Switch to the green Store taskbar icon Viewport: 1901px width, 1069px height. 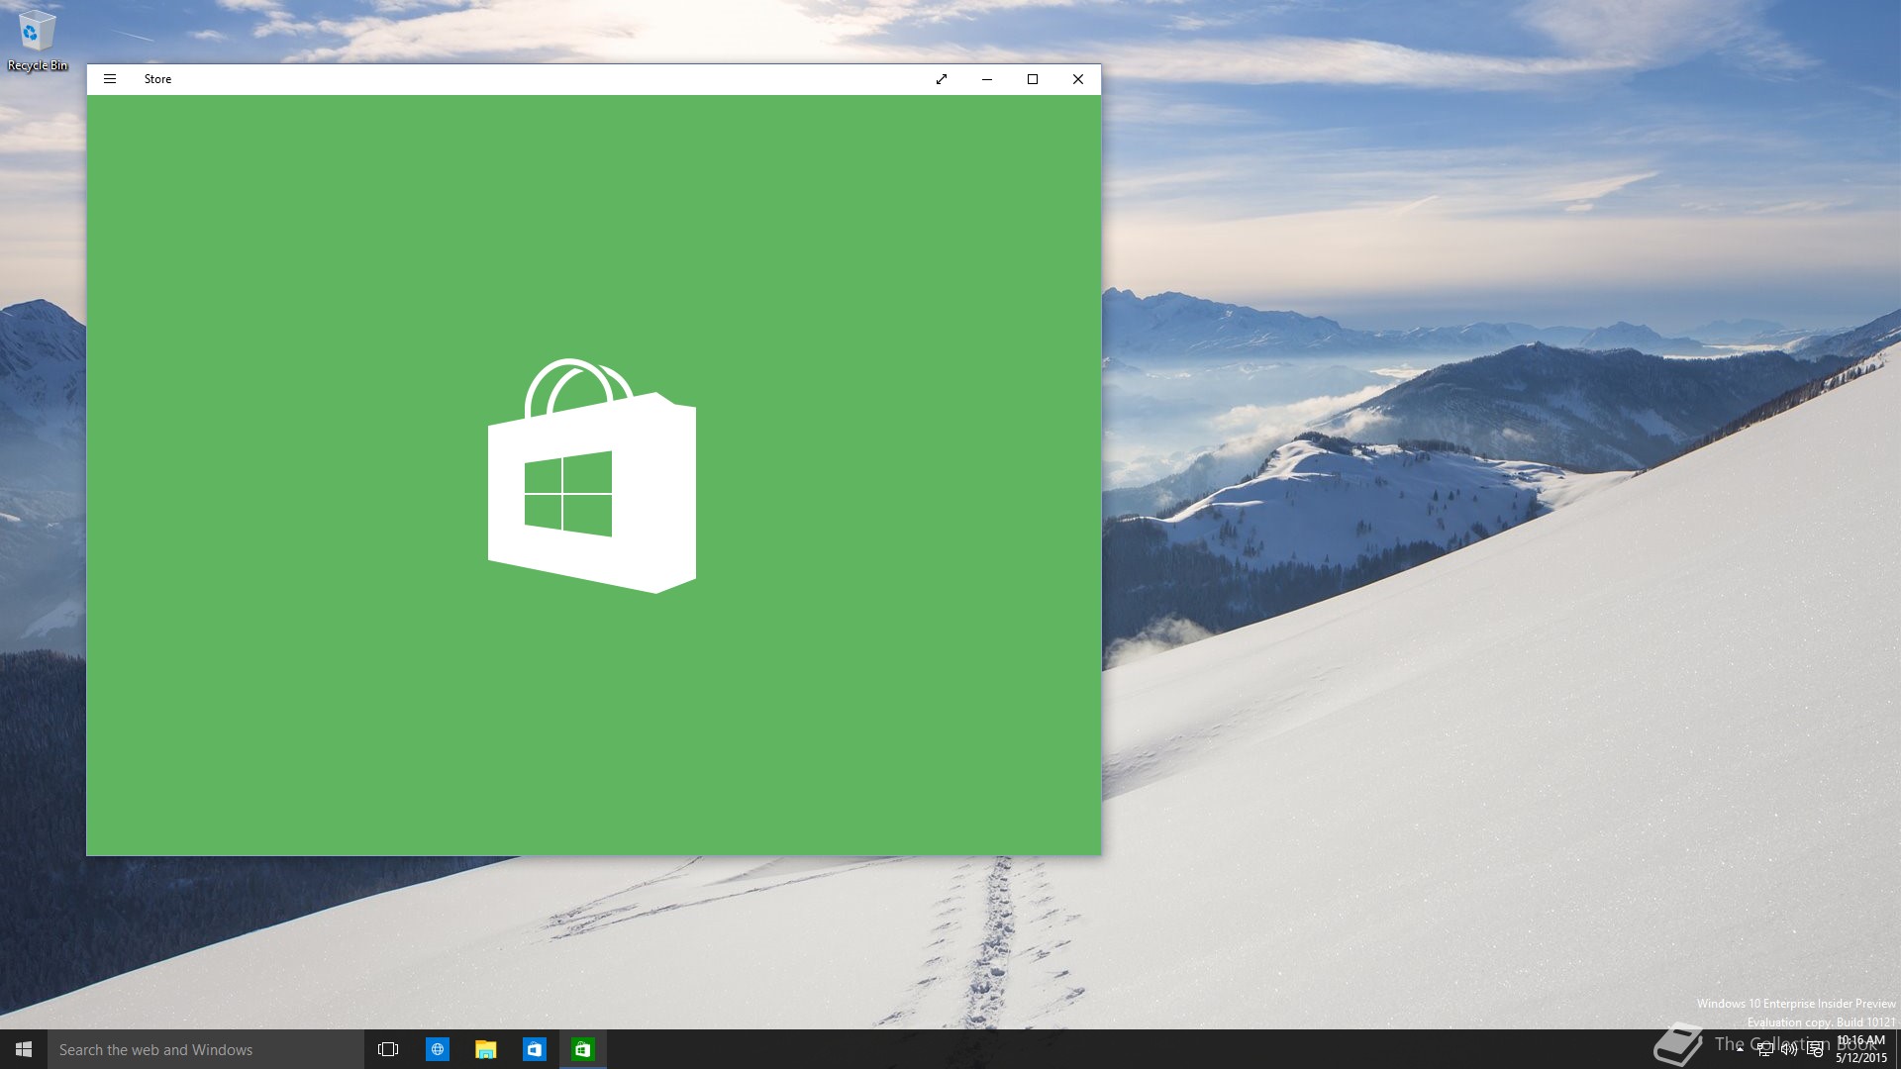click(583, 1049)
